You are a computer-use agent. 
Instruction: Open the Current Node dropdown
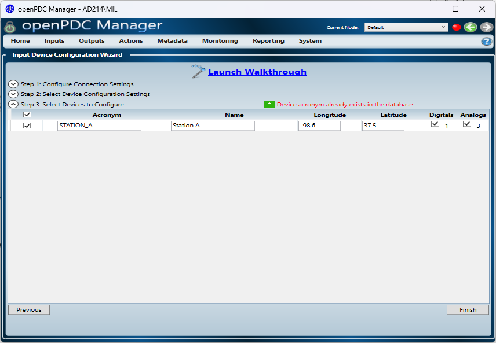click(x=406, y=27)
